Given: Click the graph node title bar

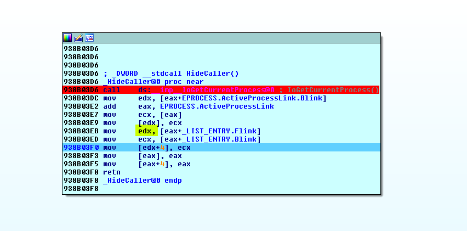Looking at the screenshot, I should coord(230,38).
